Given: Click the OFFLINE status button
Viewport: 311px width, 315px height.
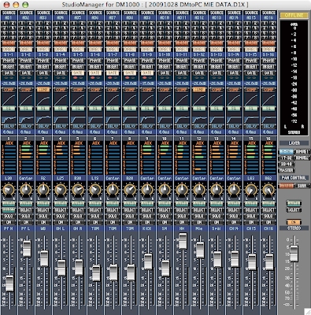Looking at the screenshot, I should (294, 16).
